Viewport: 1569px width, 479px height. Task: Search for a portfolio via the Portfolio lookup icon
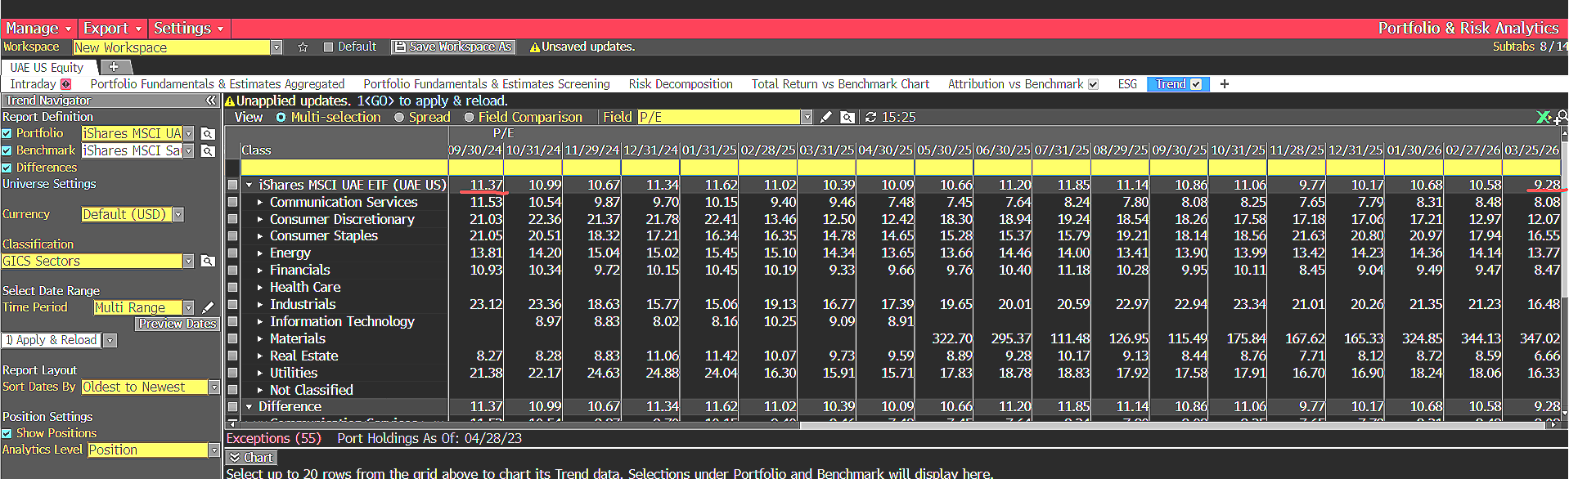point(208,134)
